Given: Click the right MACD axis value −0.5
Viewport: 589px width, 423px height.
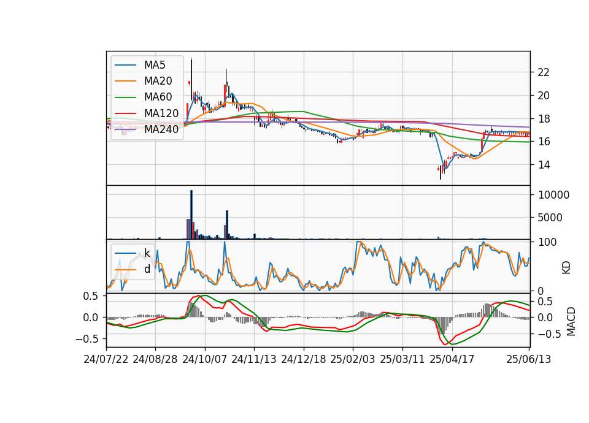Looking at the screenshot, I should pyautogui.click(x=549, y=334).
